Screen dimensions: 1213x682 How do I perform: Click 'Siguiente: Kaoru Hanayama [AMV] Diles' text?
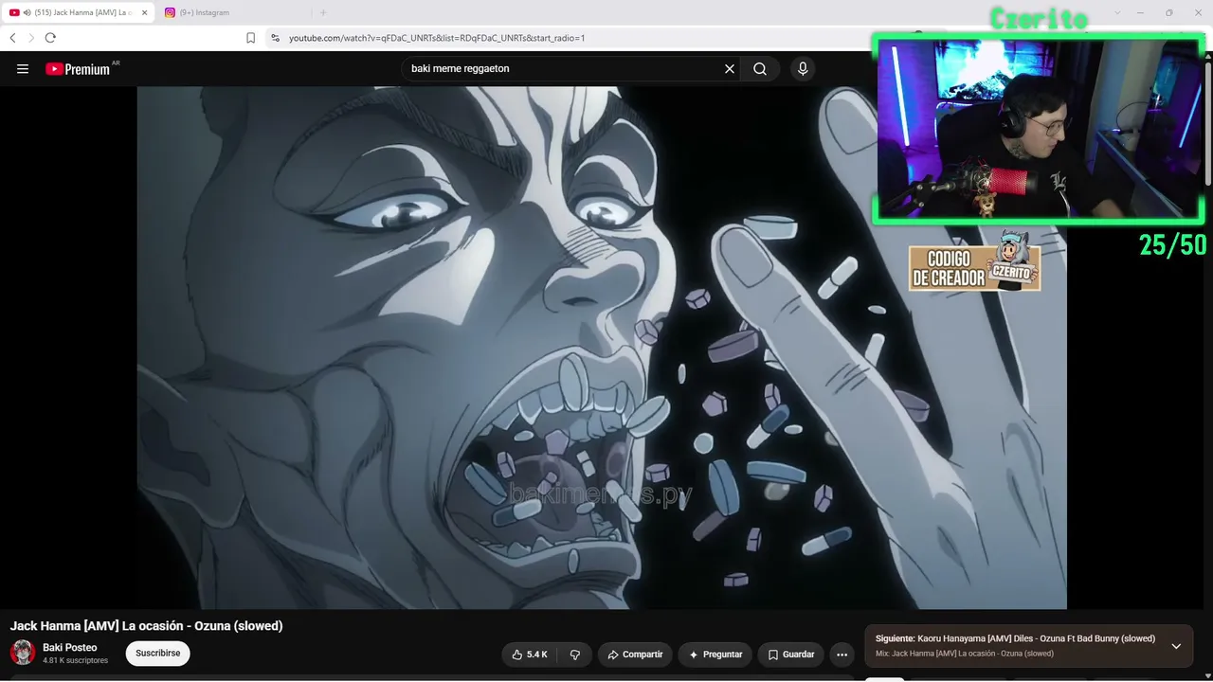click(x=1016, y=639)
